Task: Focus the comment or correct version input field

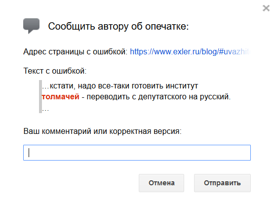Action: [x=137, y=153]
